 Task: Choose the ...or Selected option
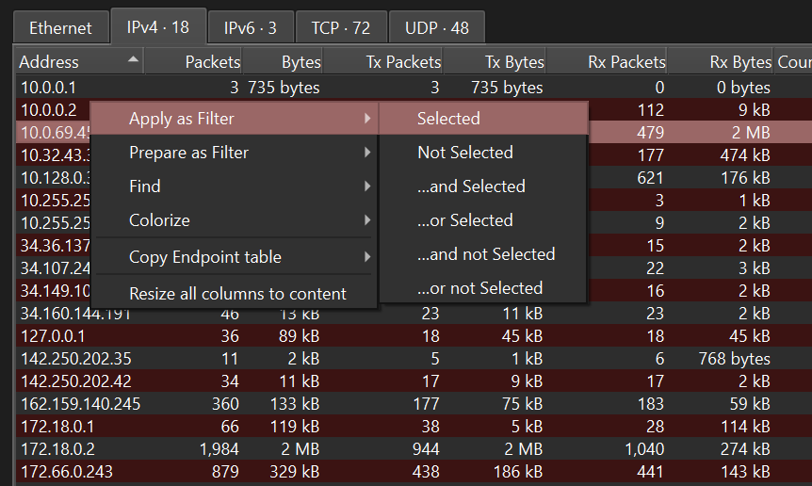(483, 220)
